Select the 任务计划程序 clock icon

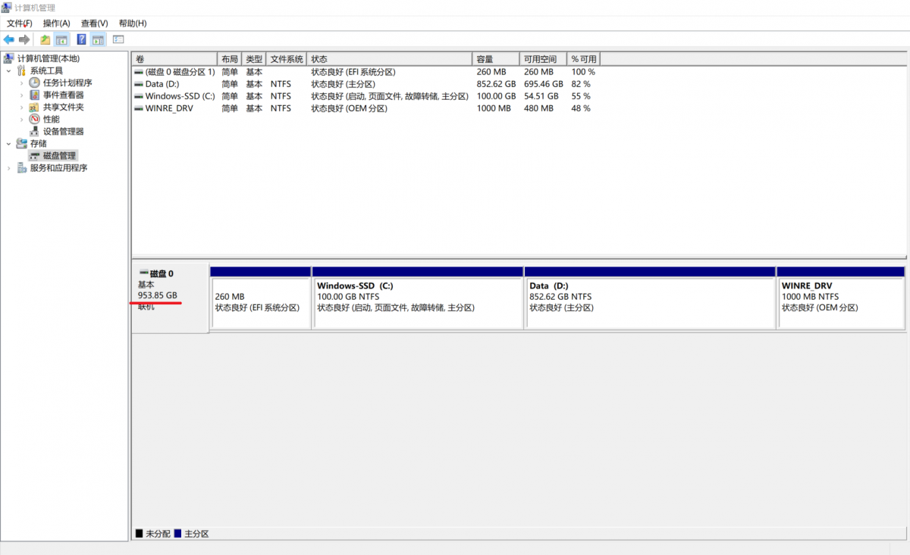pos(34,83)
